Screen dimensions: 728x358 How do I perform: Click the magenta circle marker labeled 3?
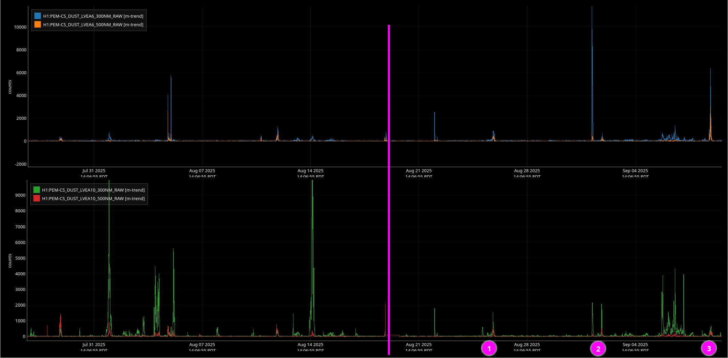709,348
